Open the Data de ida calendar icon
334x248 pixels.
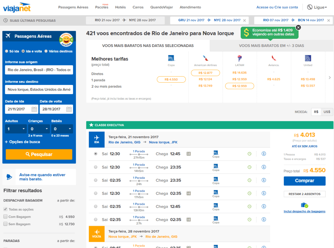[x=34, y=109]
